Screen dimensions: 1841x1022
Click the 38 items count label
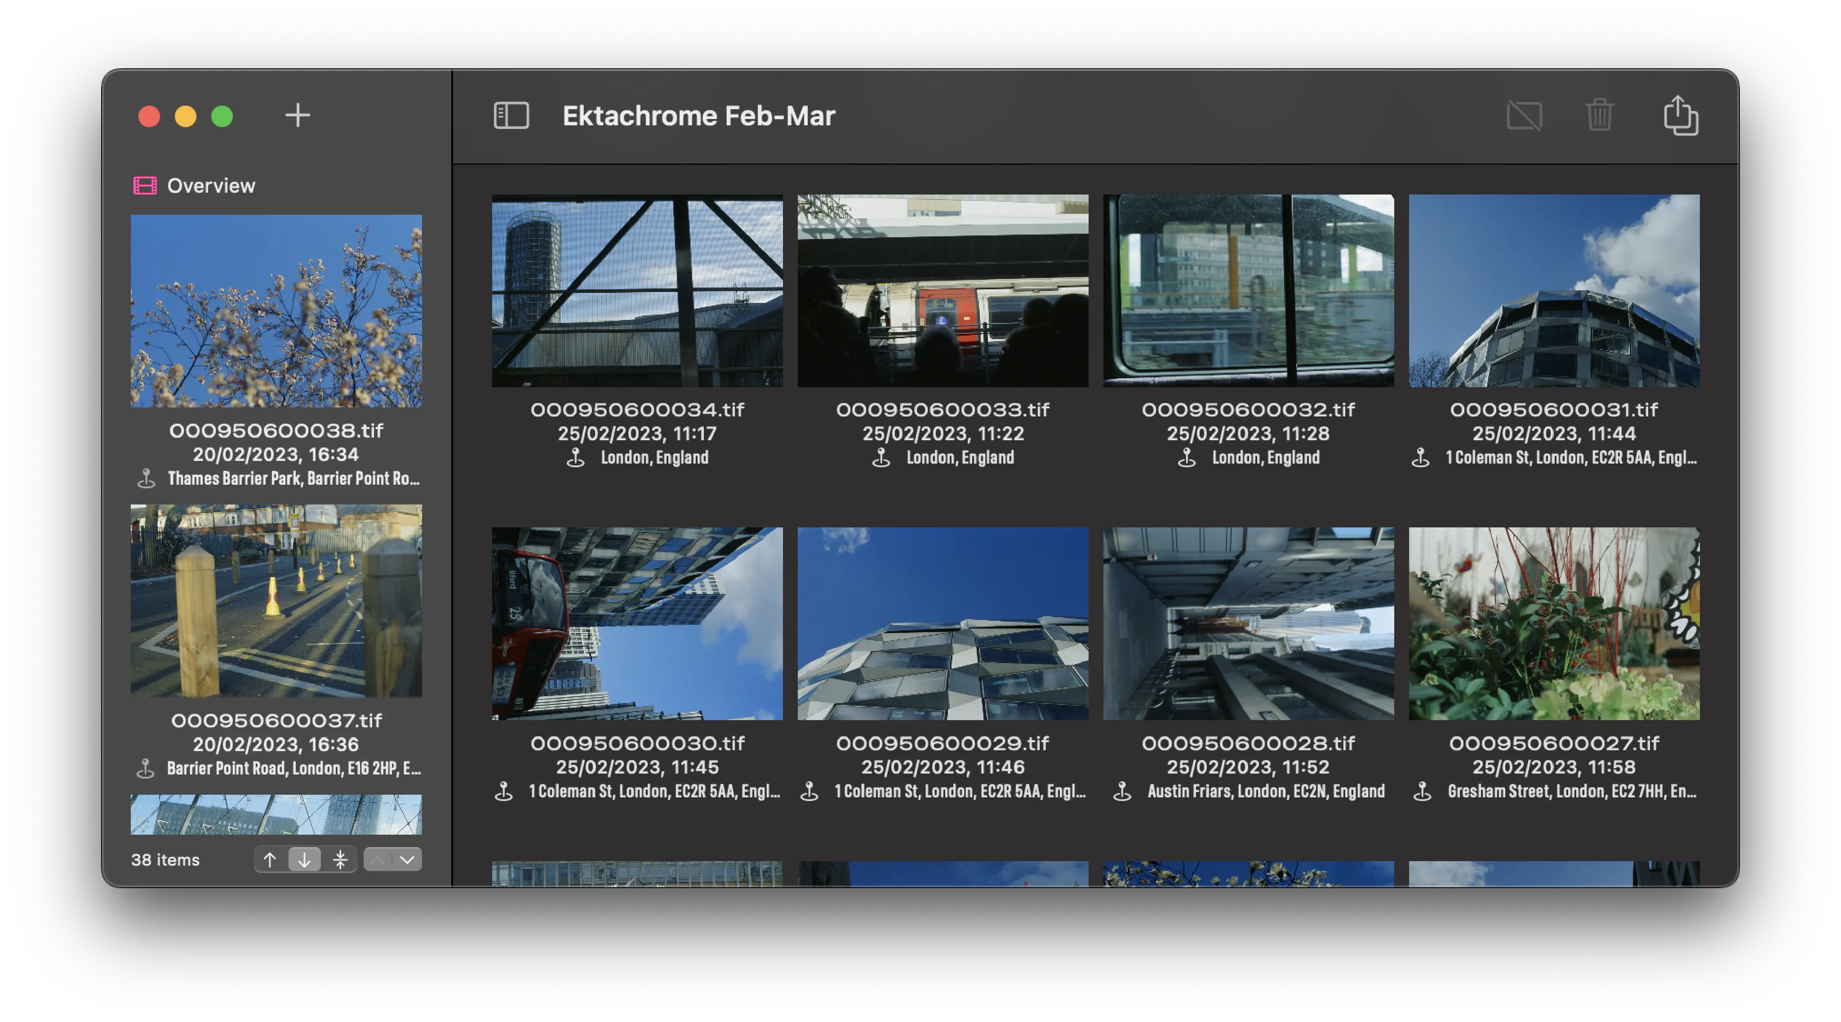tap(165, 860)
